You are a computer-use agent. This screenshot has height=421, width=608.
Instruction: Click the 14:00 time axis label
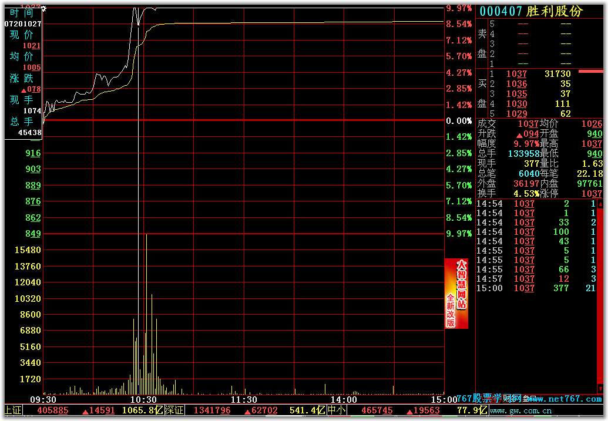[x=344, y=400]
